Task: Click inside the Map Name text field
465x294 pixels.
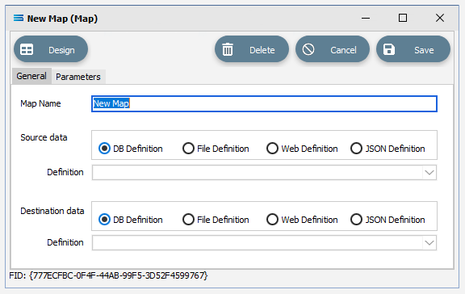Action: 264,103
